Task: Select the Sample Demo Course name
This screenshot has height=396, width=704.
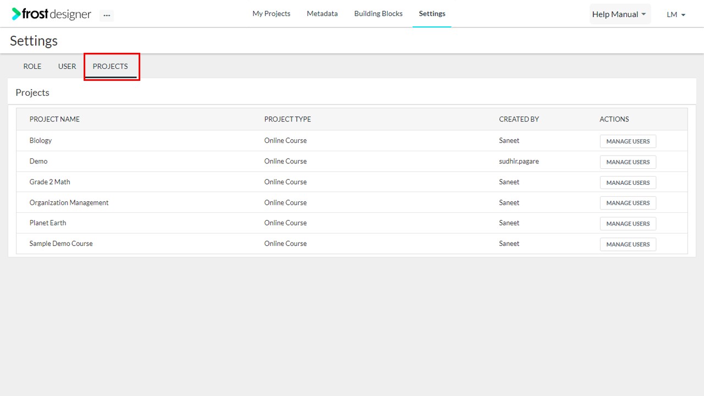Action: [61, 243]
